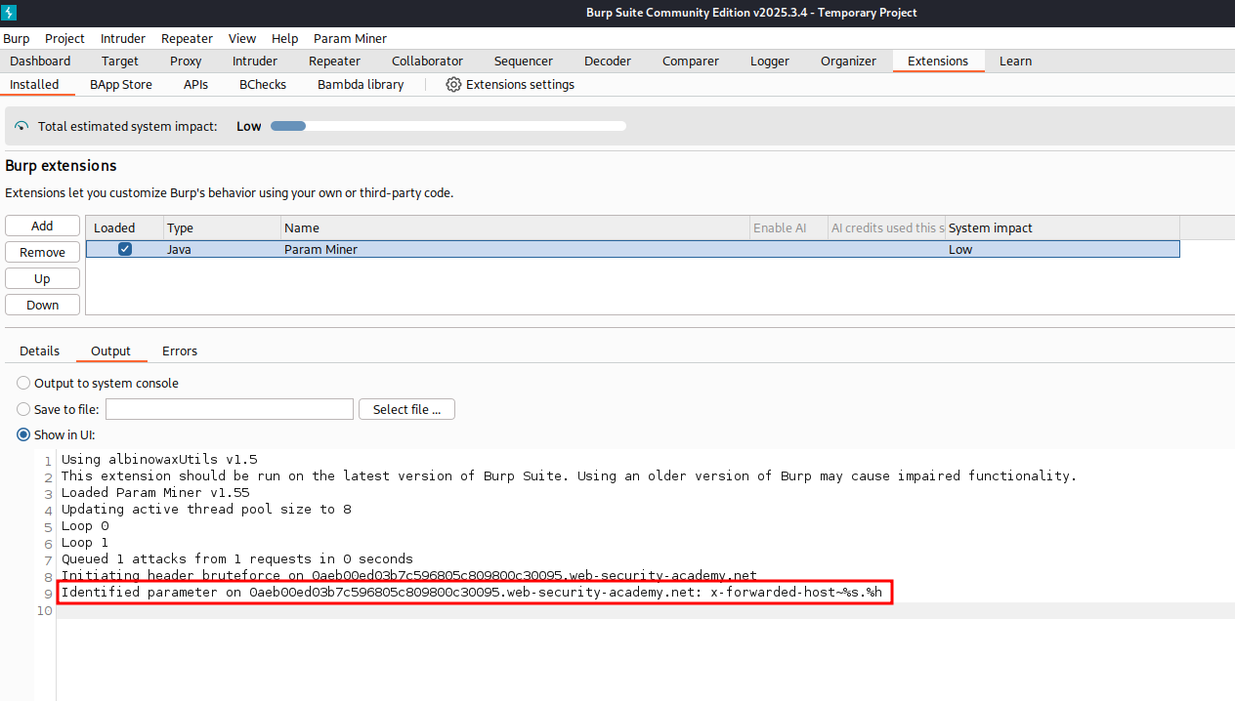1235x701 pixels.
Task: Select the Installed sub-tab
Action: pyautogui.click(x=35, y=85)
